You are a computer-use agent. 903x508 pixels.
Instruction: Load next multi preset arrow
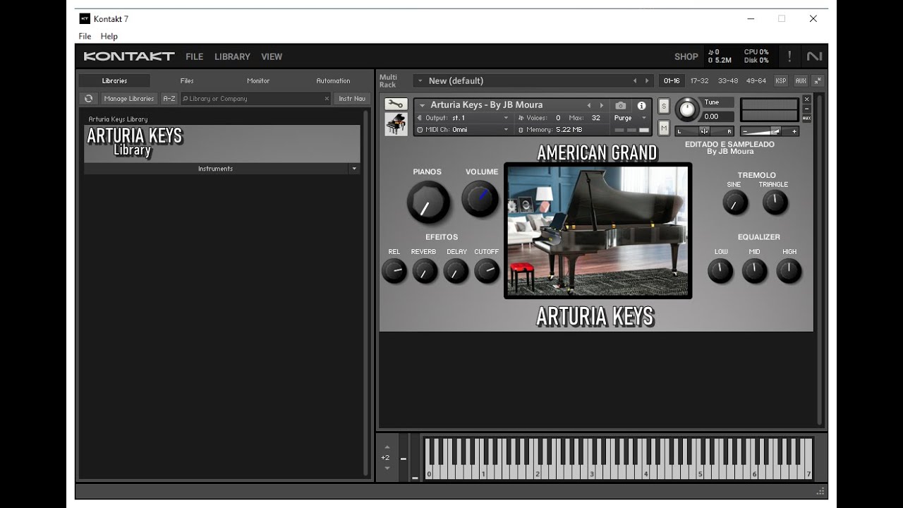click(x=647, y=81)
